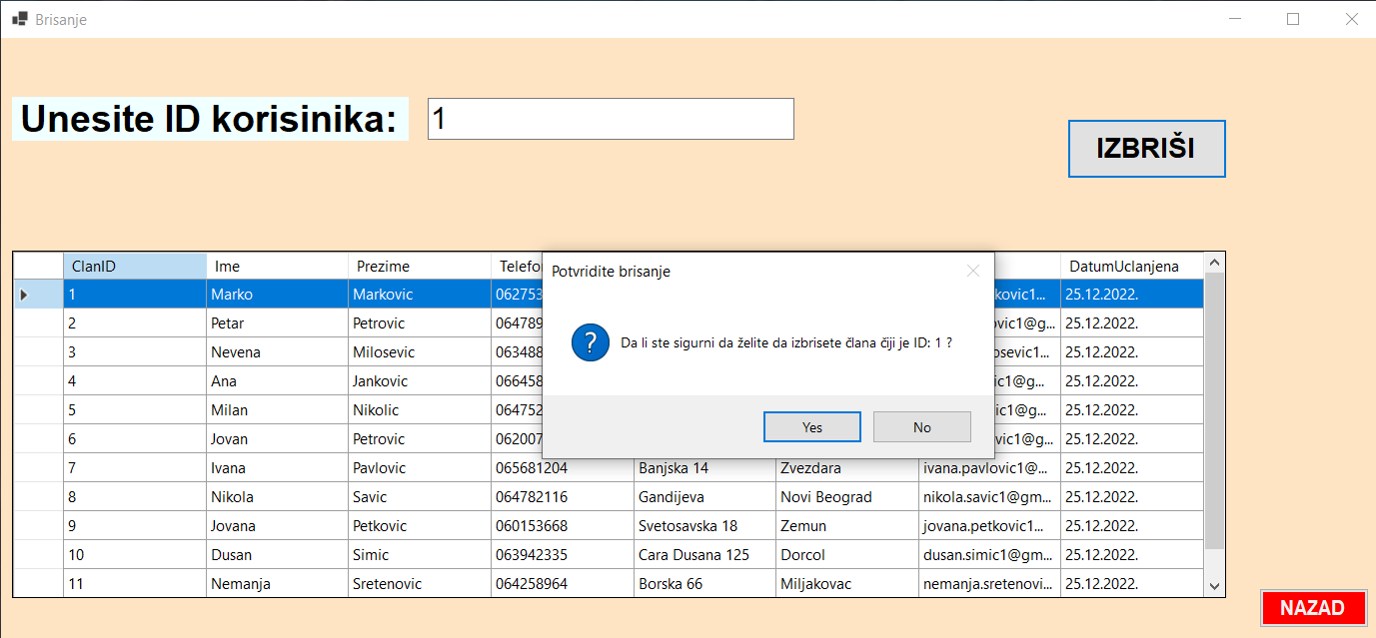Screen dimensions: 1376x638
Task: Select phone cell 064782116
Action: tap(563, 497)
